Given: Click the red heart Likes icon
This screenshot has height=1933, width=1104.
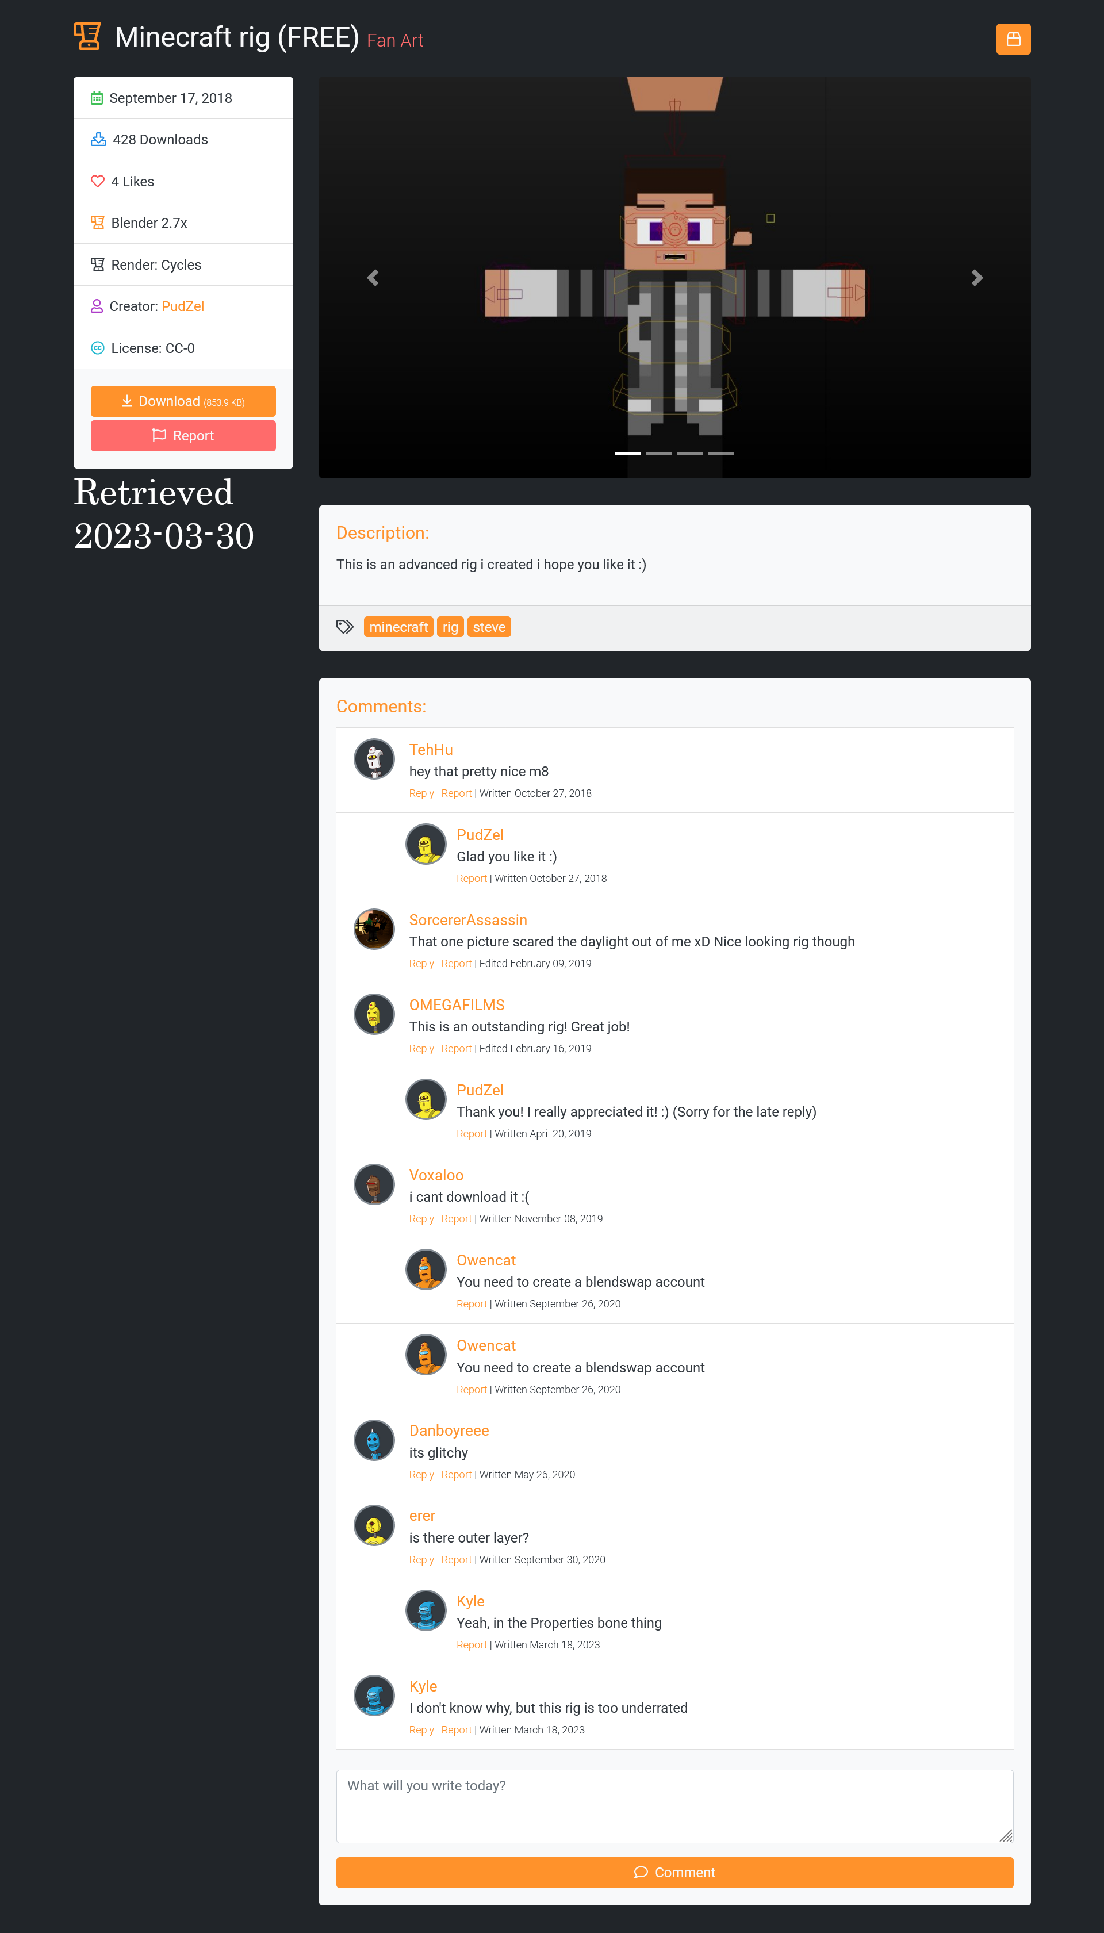Looking at the screenshot, I should pyautogui.click(x=98, y=181).
